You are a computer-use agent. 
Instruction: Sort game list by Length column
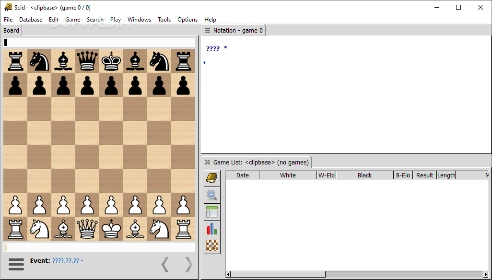446,175
